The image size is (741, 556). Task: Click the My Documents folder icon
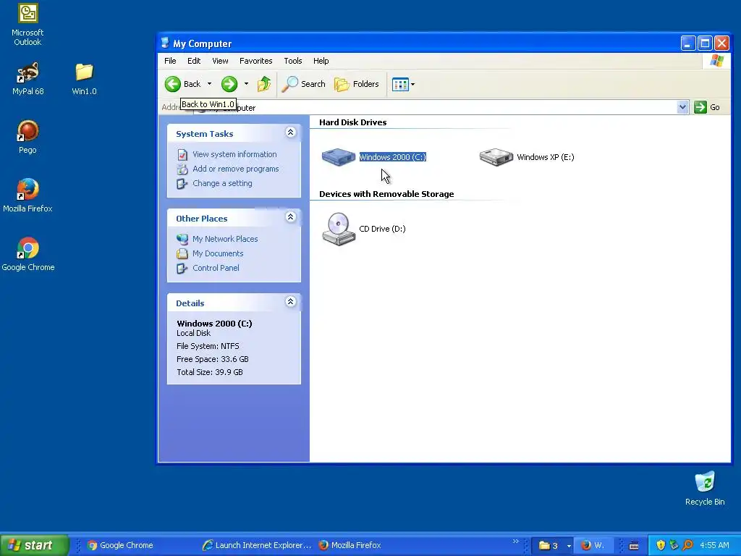coord(182,254)
